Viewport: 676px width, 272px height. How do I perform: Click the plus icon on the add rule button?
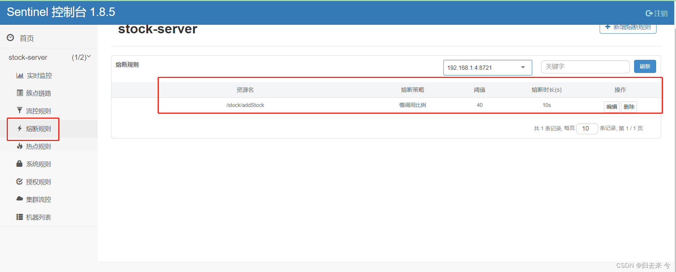607,27
